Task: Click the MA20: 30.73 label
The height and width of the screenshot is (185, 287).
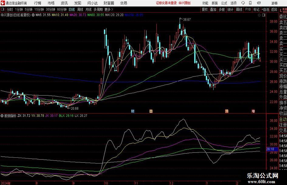Action: tap(78, 15)
